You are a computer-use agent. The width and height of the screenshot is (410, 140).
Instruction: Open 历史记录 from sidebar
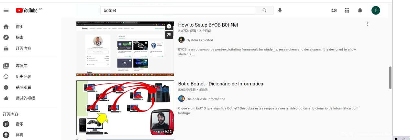tap(23, 77)
